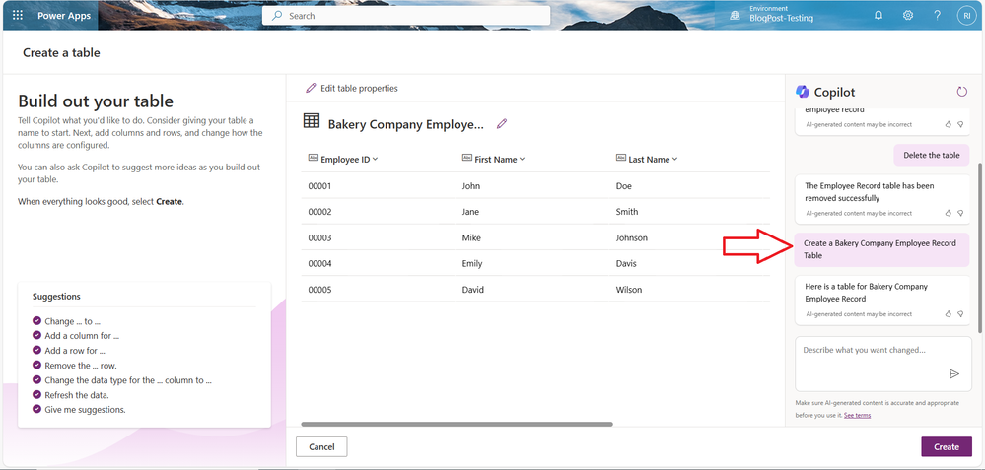Click into the Search box

point(406,16)
